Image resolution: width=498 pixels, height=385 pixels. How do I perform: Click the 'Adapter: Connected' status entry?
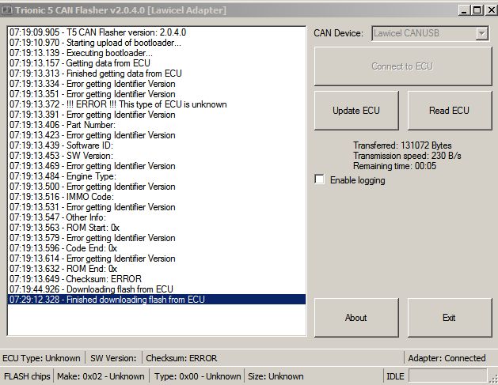(447, 358)
